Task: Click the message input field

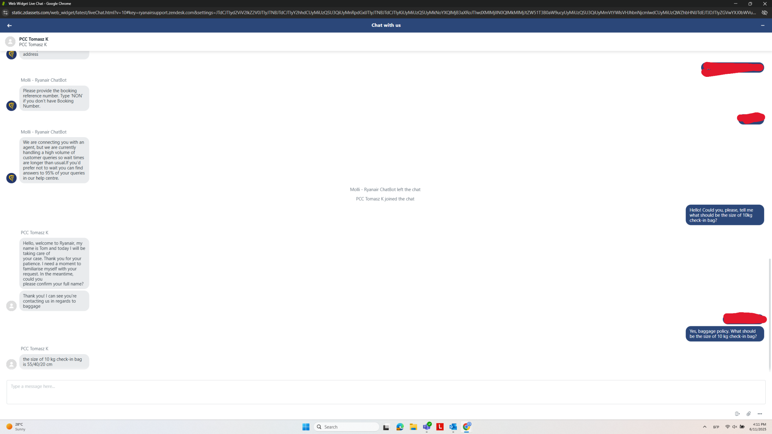Action: point(386,392)
